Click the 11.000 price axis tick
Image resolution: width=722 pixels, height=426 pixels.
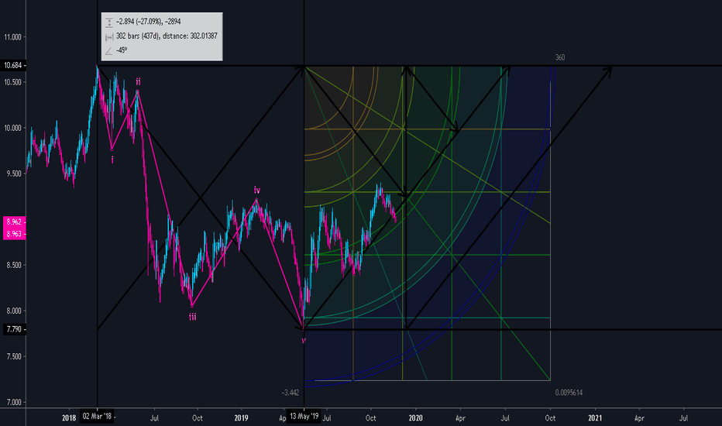click(x=13, y=37)
